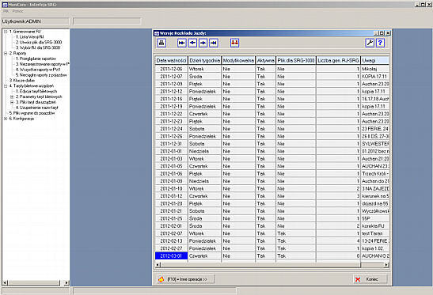Image resolution: width=433 pixels, height=295 pixels.
Task: Open the Plik menu
Action: (x=6, y=11)
